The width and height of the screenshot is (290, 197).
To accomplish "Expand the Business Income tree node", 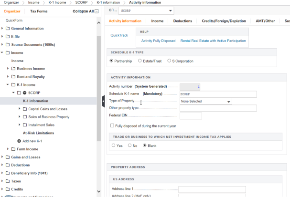I will click(x=8, y=69).
